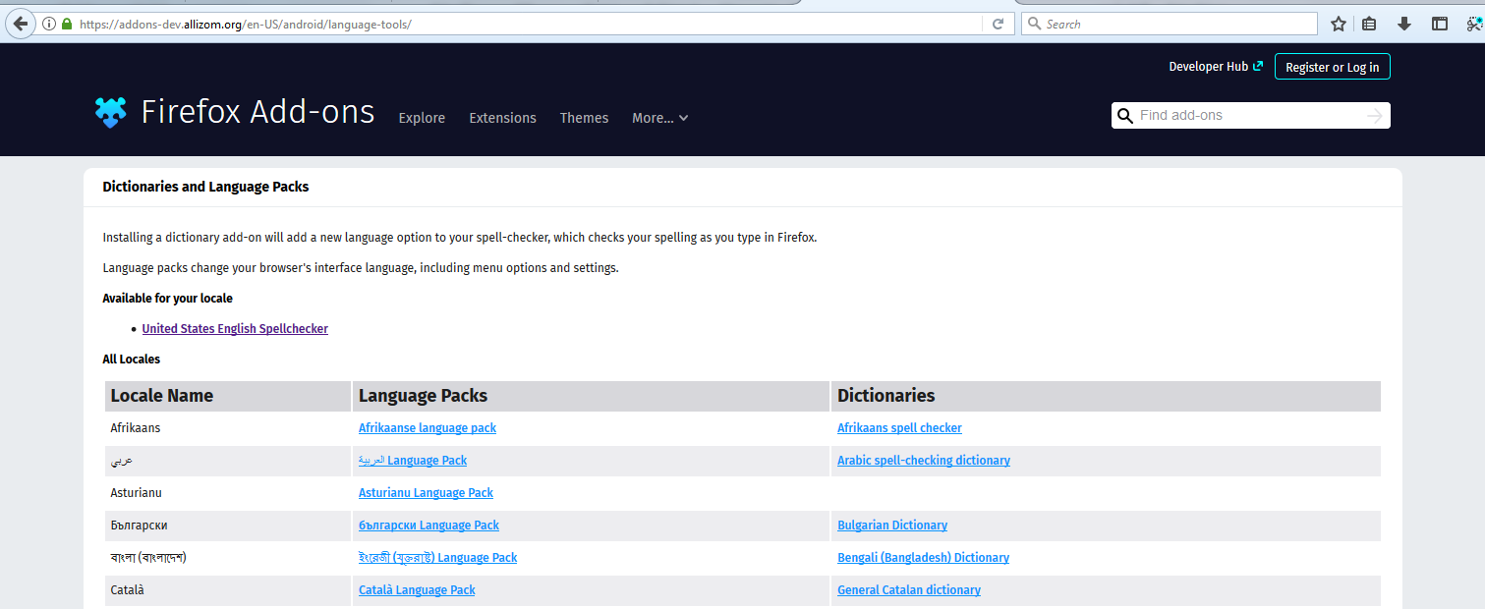Open Arabic spell-checking dictionary link
Image resolution: width=1485 pixels, height=609 pixels.
click(x=924, y=461)
